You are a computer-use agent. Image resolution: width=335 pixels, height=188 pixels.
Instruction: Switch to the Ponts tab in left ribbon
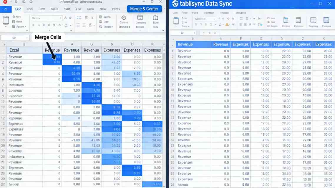point(116,9)
